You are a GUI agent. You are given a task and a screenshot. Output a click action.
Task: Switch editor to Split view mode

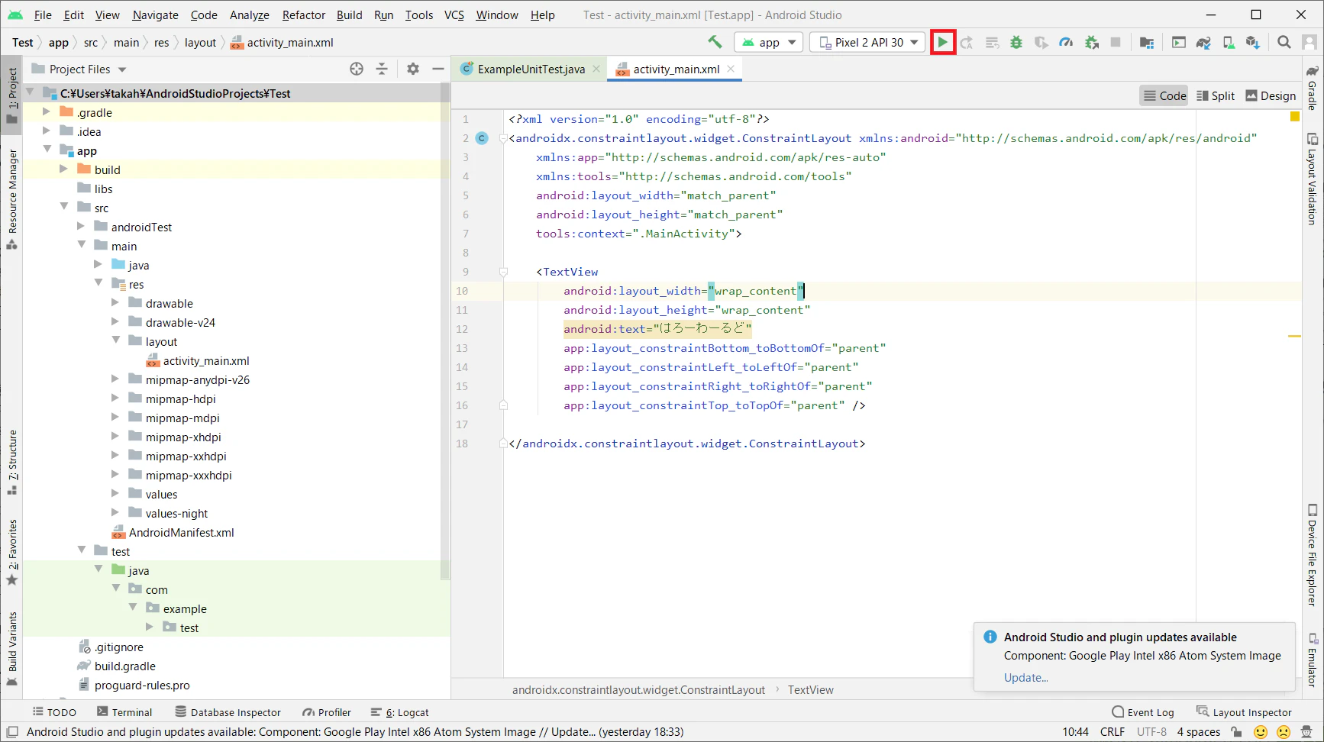click(x=1216, y=95)
